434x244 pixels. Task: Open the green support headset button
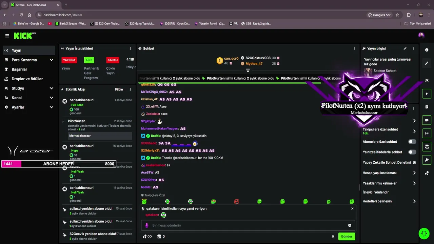[424, 233]
